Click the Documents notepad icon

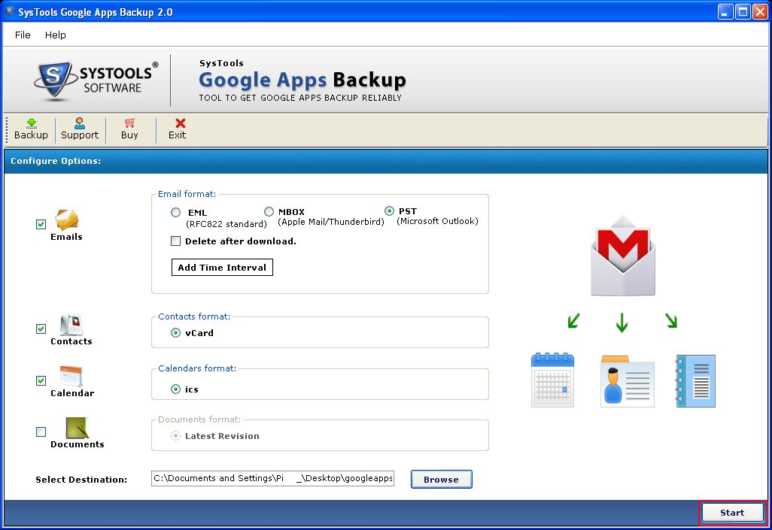(78, 428)
